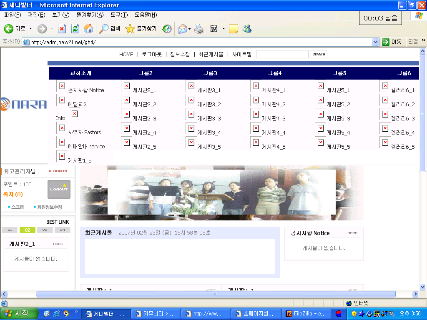Click the Print icon in toolbar
427x320 pixels.
click(199, 29)
